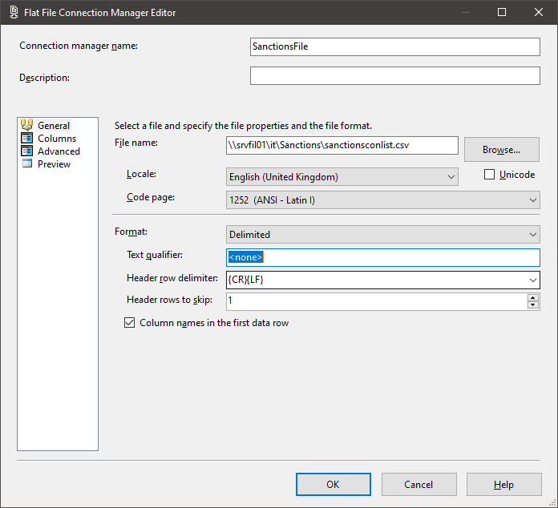Click the Advanced page icon
The image size is (558, 508).
26,151
